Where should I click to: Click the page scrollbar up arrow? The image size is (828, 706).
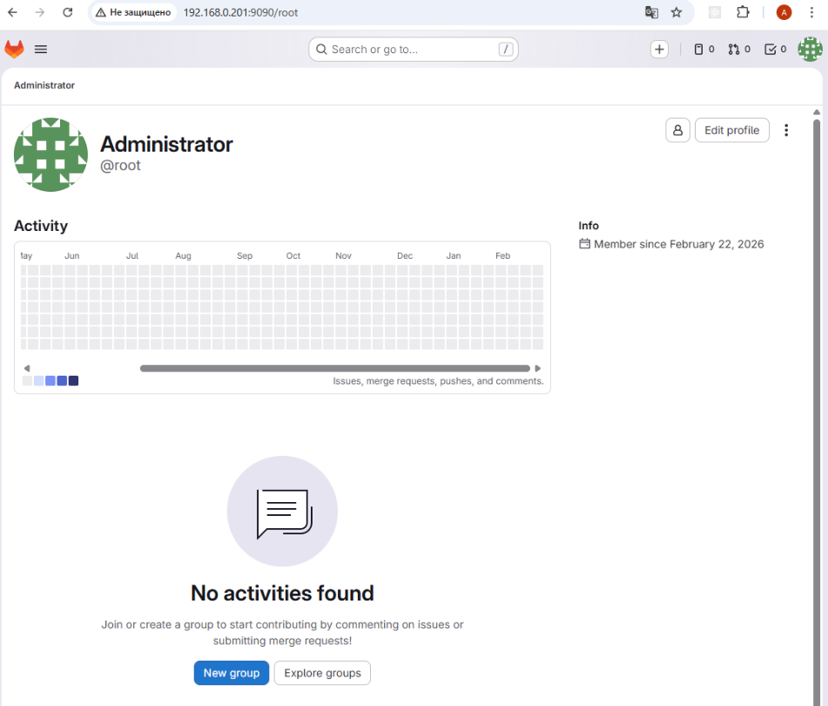[817, 112]
